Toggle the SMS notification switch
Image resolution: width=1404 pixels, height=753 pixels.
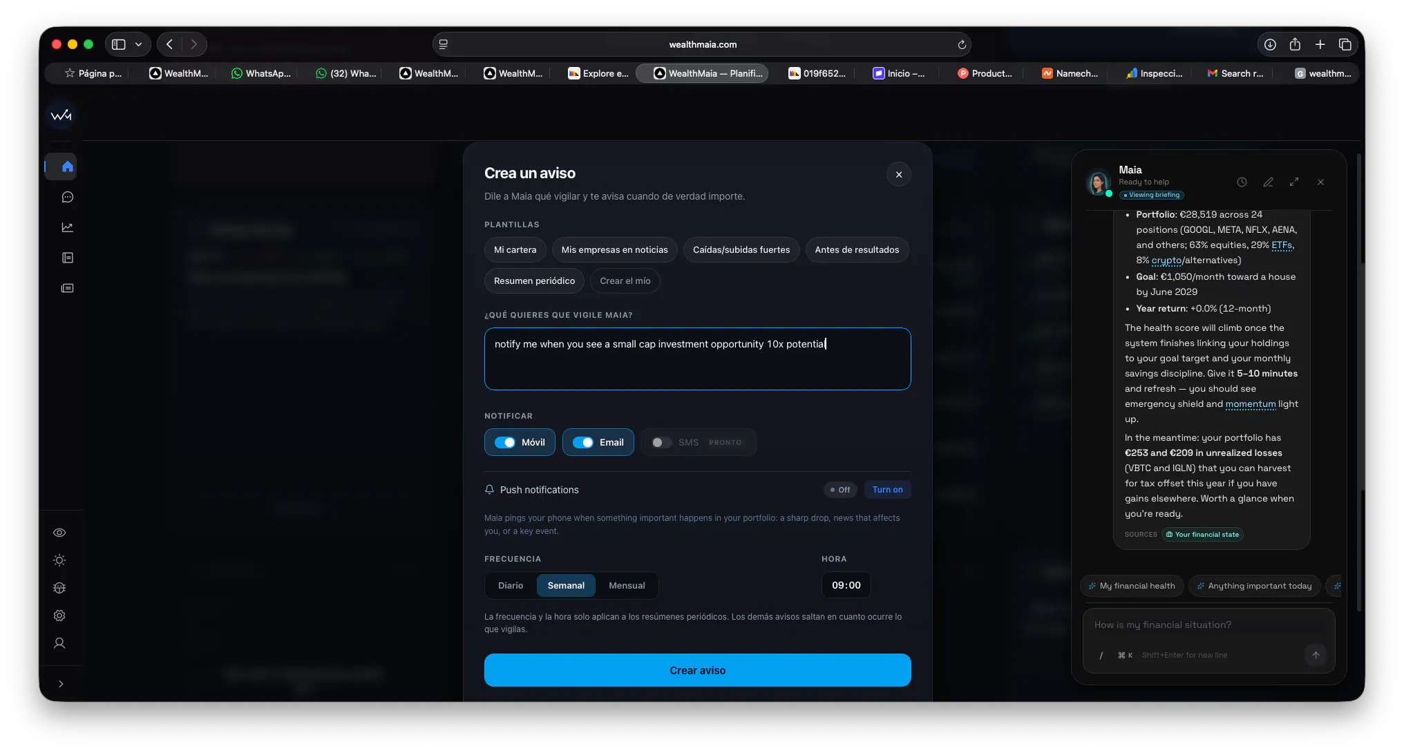(661, 442)
